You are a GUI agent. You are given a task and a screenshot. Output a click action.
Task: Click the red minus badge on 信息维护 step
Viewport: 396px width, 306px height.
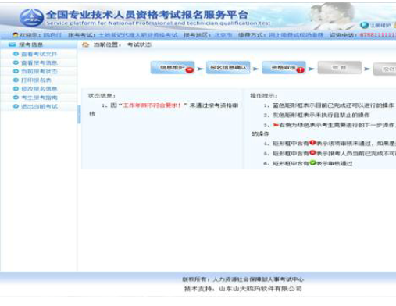(190, 69)
